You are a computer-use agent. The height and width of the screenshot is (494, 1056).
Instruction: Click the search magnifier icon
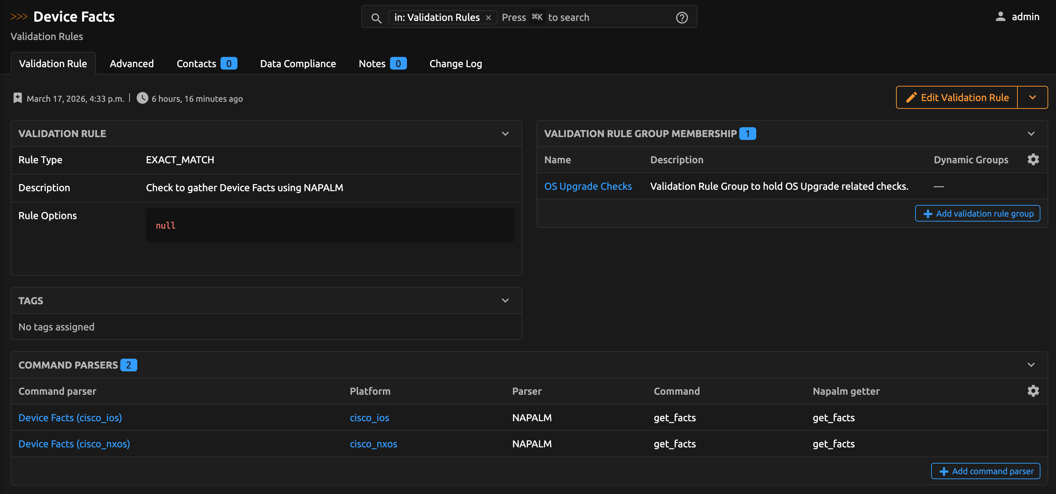[x=376, y=18]
